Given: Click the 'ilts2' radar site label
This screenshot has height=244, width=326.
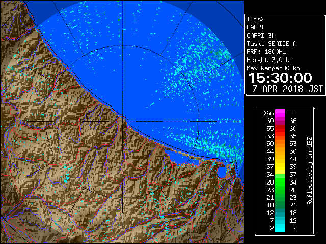Looking at the screenshot, I should pyautogui.click(x=256, y=19).
